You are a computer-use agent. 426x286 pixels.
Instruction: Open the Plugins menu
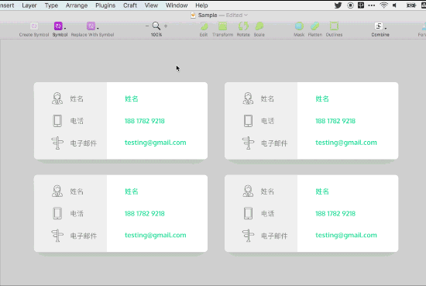pos(105,5)
